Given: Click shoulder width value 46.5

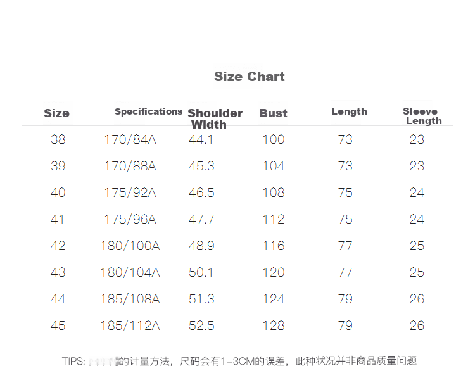Looking at the screenshot, I should point(201,192).
